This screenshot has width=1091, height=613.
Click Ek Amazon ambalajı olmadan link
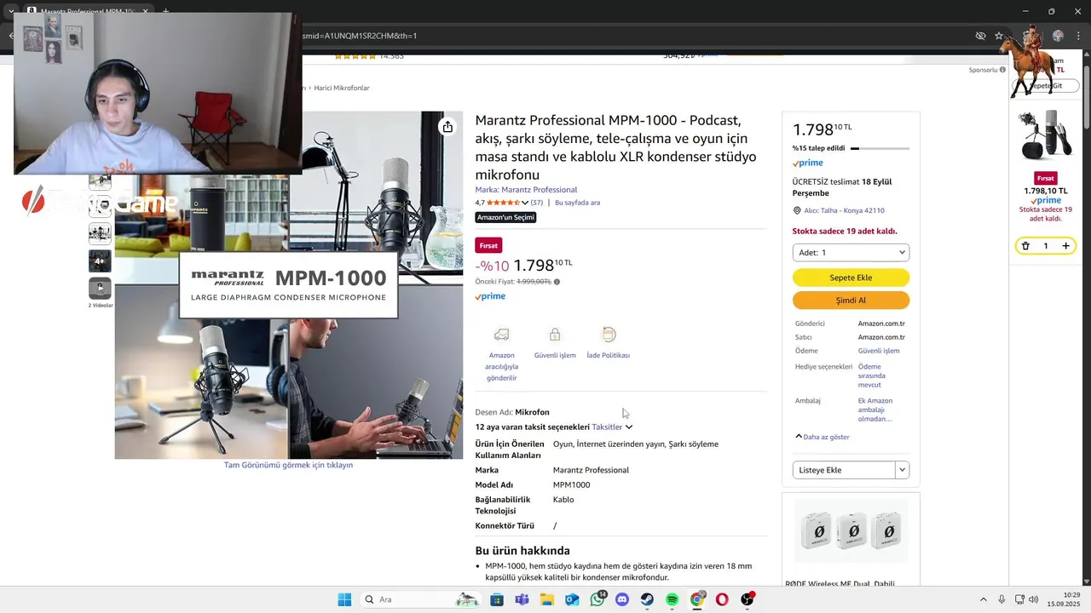click(875, 410)
